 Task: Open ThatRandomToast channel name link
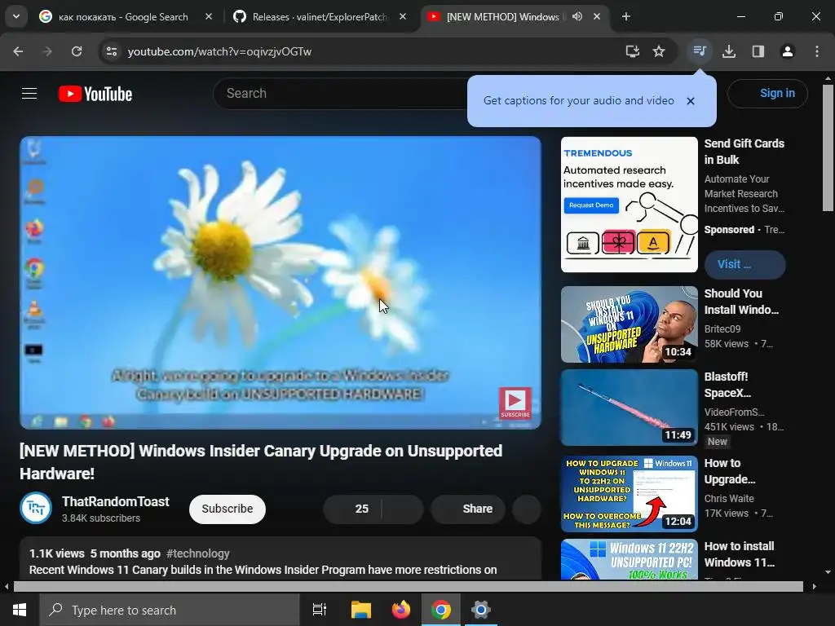point(116,502)
